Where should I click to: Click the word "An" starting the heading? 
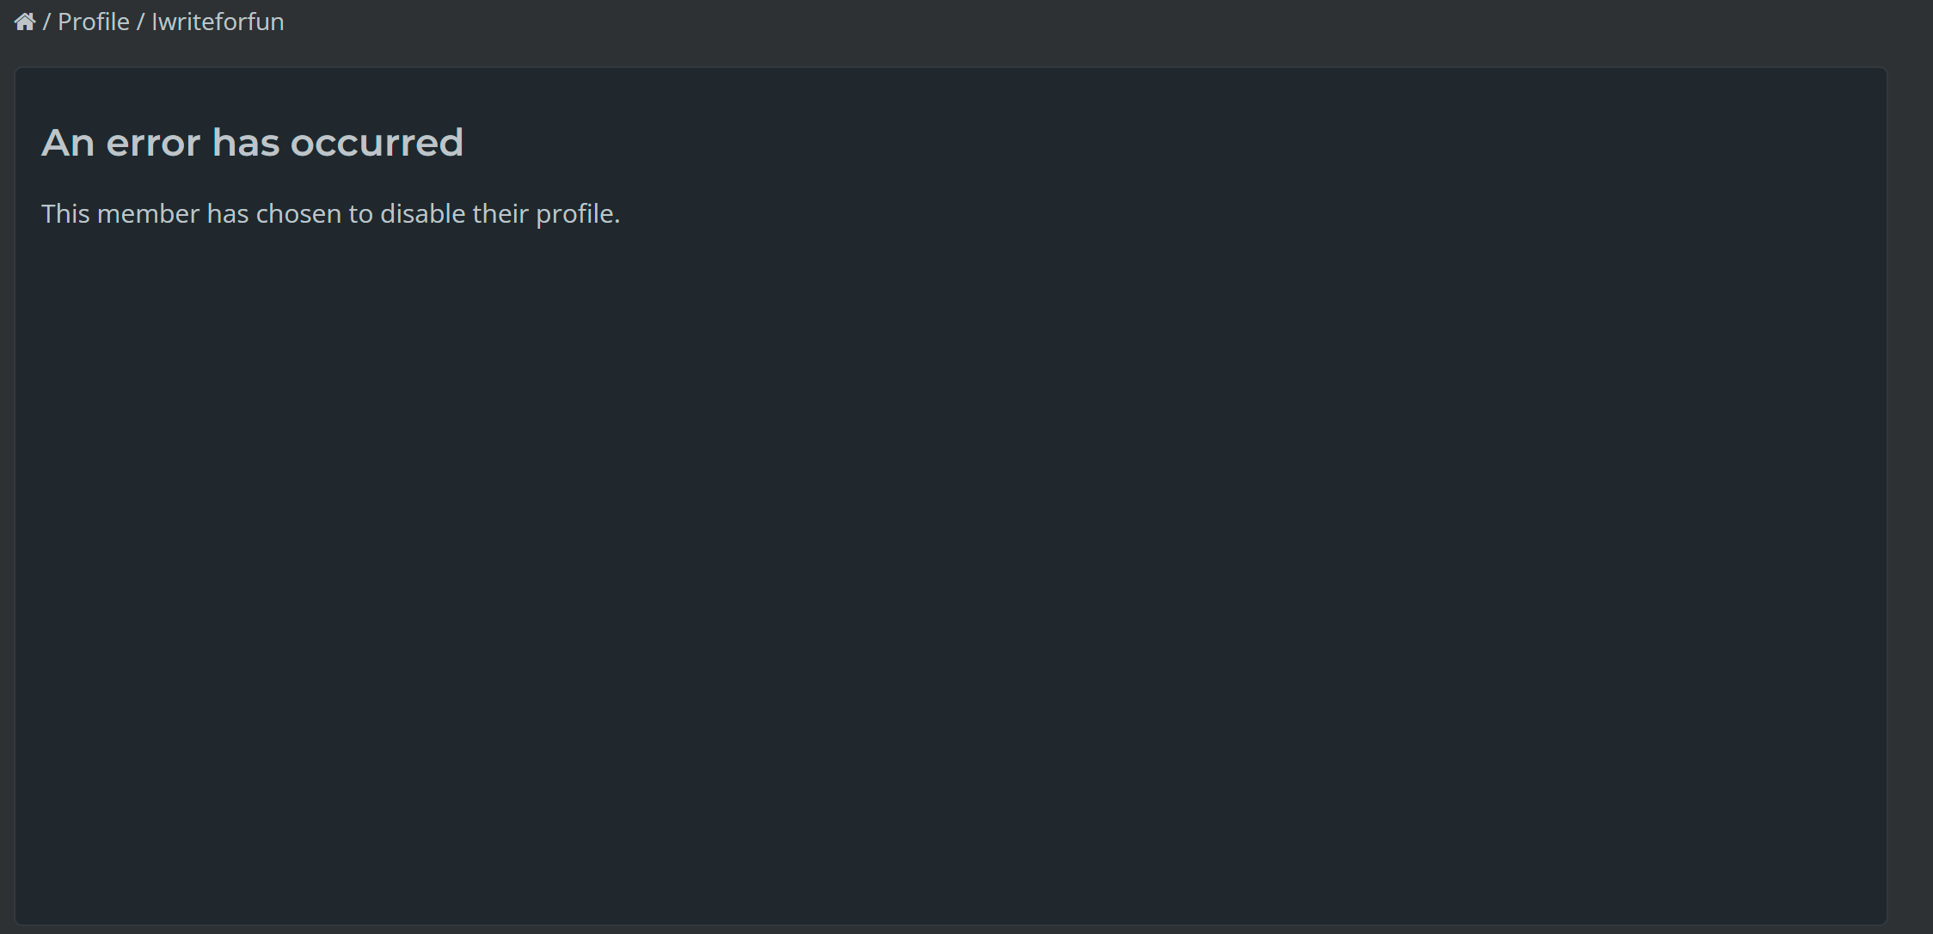click(x=68, y=143)
